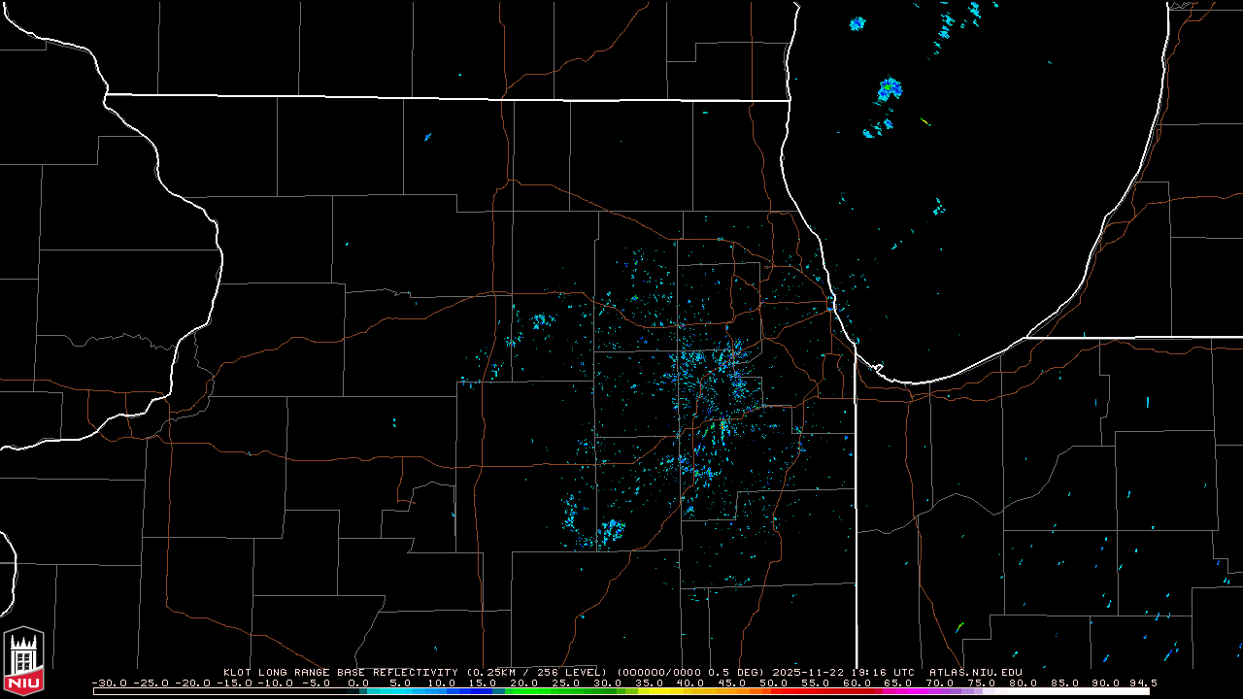Viewport: 1243px width, 699px height.
Task: Click the green echo pixel over Lake Michigan
Action: [x=924, y=121]
